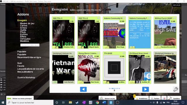Go to the next addons page with right arrow
Image resolution: width=187 pixels, height=105 pixels.
[x=146, y=89]
